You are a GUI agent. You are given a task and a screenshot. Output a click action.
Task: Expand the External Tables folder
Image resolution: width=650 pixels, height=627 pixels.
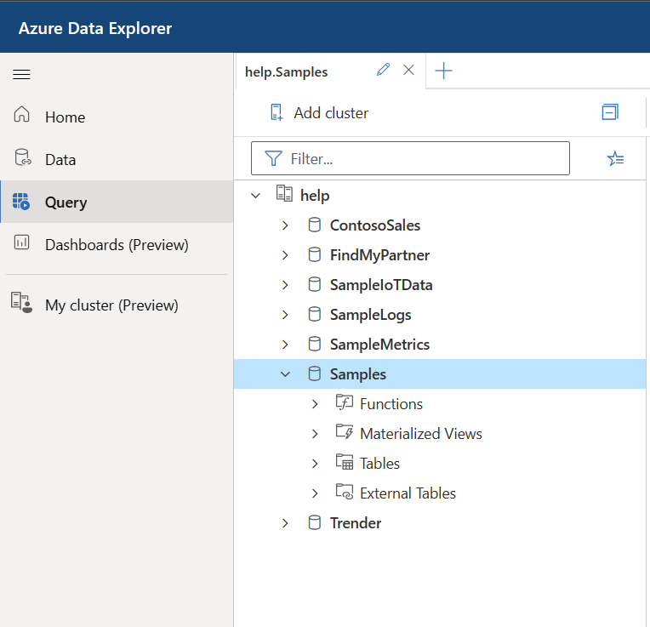click(x=315, y=493)
